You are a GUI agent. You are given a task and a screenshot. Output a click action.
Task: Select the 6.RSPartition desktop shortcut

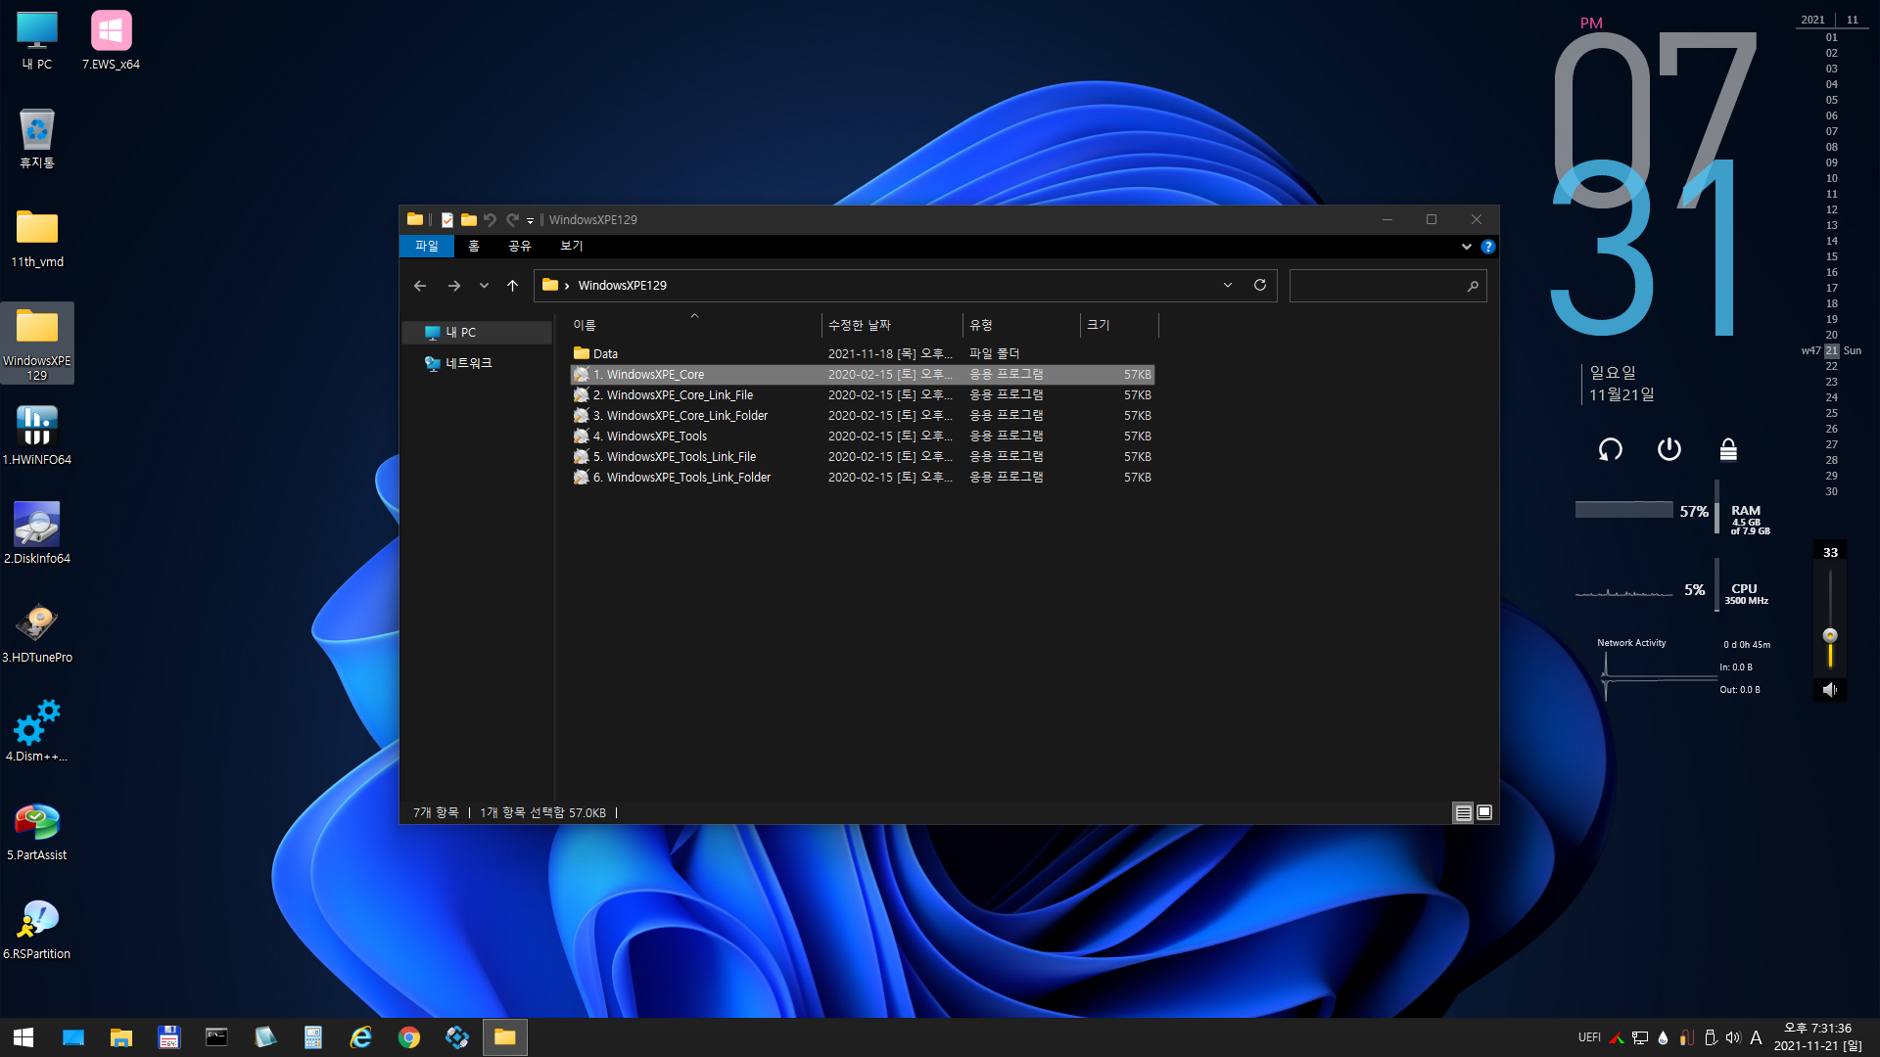[37, 930]
